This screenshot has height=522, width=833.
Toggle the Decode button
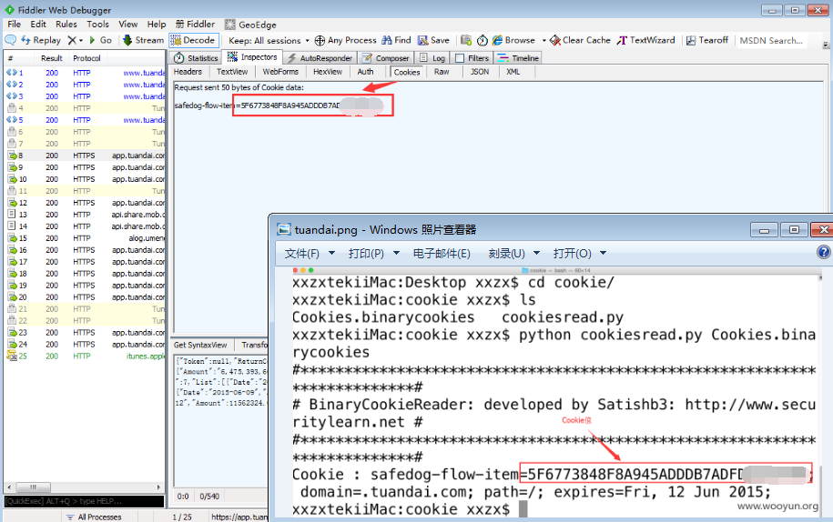[193, 40]
